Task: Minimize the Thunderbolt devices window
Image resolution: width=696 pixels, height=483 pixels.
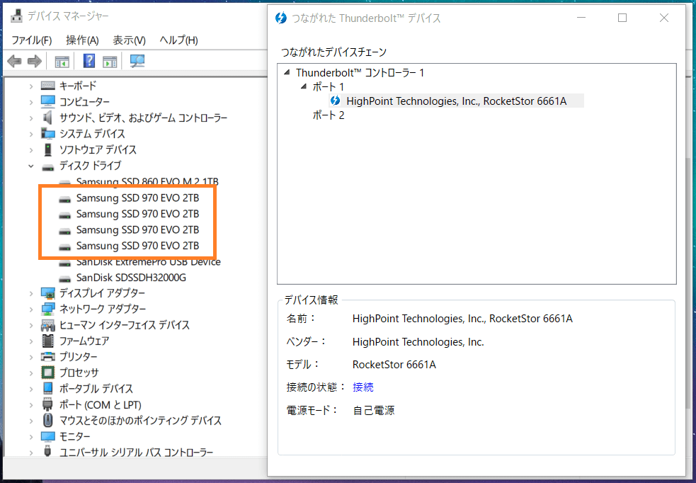Action: click(x=581, y=18)
